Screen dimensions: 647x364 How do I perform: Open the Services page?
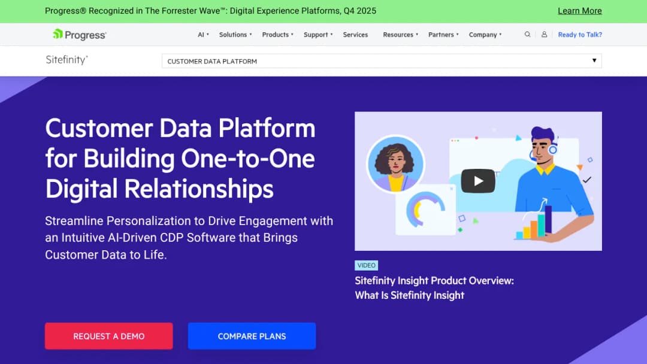coord(355,35)
